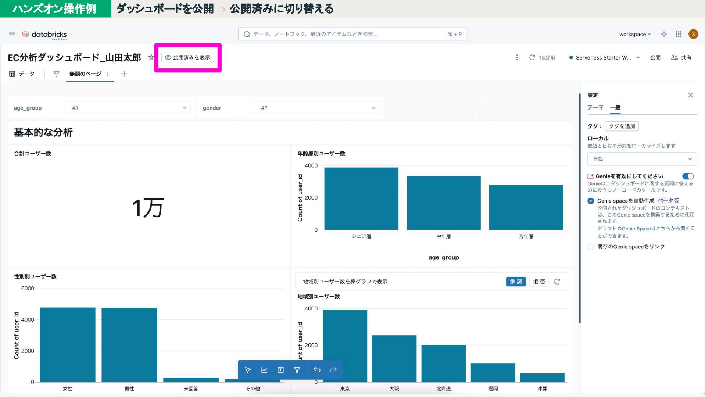The width and height of the screenshot is (705, 397).
Task: Add a new page with plus icon
Action: pos(124,74)
